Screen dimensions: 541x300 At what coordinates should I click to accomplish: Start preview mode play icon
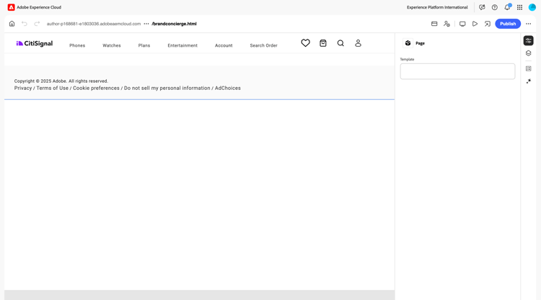(x=475, y=24)
